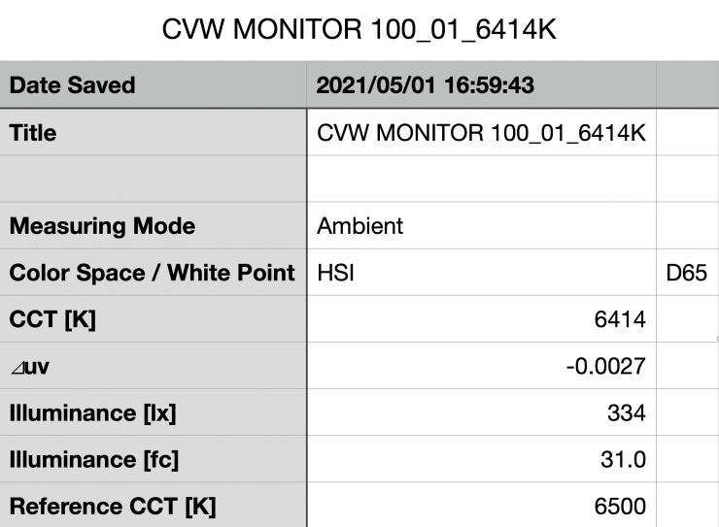Screen dimensions: 719x527
Task: Click the CVW MONITOR 100_01_6414K heading text
Action: tap(359, 28)
